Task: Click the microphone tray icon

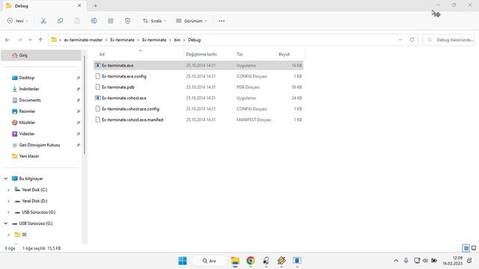Action: (406, 261)
